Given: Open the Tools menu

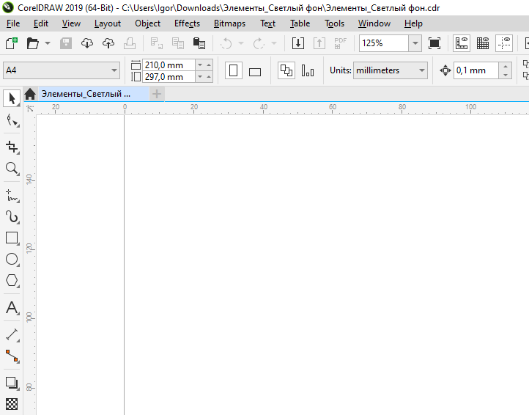Looking at the screenshot, I should 334,23.
